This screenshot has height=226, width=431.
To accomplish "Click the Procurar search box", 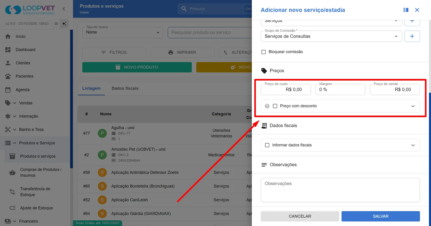I will (x=215, y=9).
